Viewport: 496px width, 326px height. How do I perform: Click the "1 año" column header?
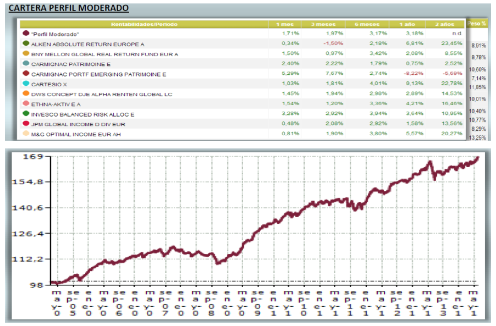pyautogui.click(x=407, y=24)
